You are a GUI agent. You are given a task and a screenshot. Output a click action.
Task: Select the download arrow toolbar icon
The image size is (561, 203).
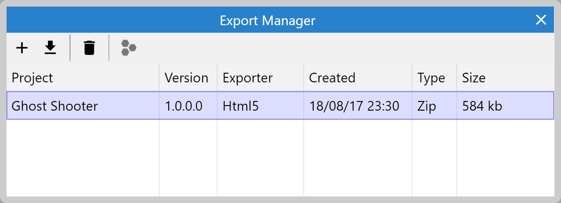coord(50,48)
